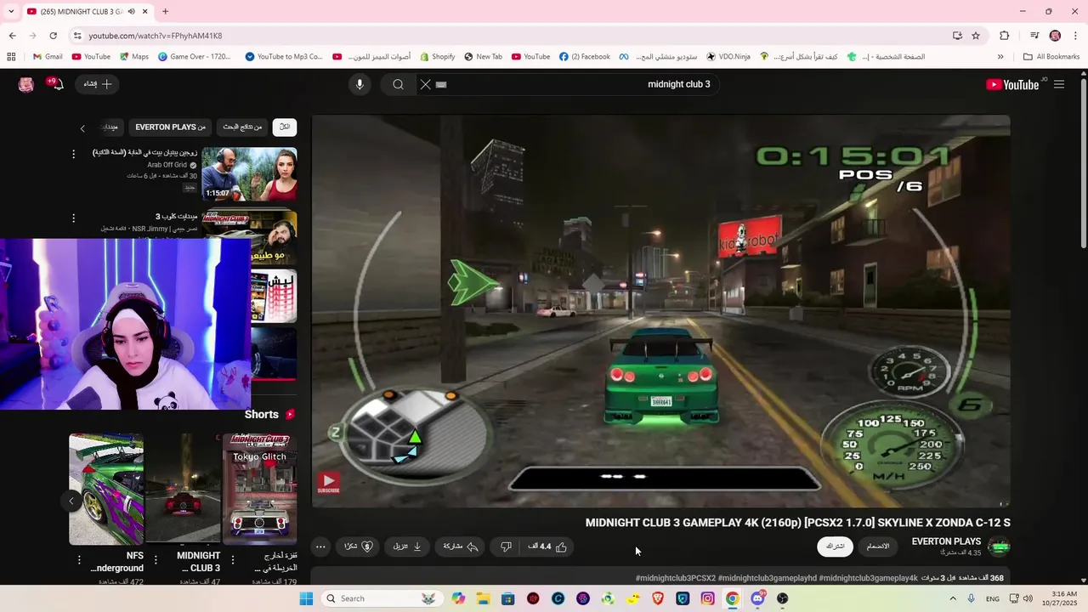Open YouTube to Mp3 bookmark
This screenshot has height=612, width=1088.
(285, 57)
